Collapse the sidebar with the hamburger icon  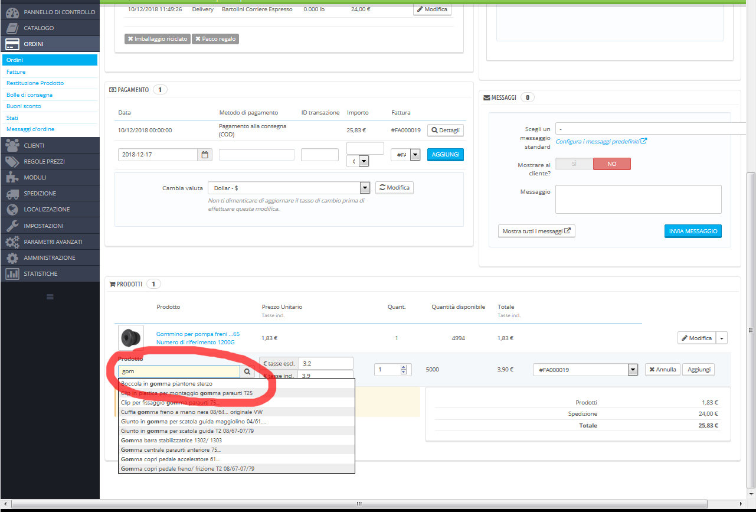pyautogui.click(x=50, y=296)
